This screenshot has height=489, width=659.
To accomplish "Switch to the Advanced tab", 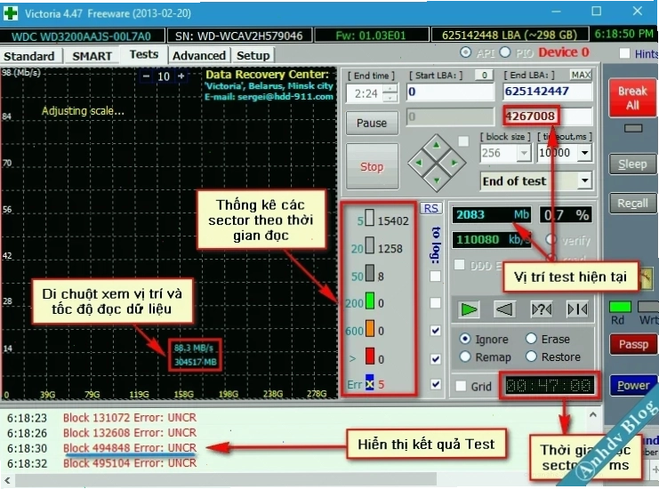I will [x=199, y=55].
